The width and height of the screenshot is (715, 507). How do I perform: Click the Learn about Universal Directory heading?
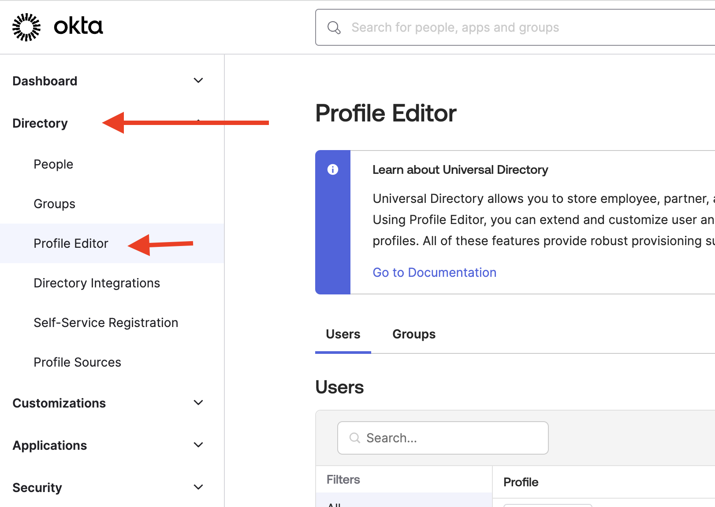tap(460, 170)
